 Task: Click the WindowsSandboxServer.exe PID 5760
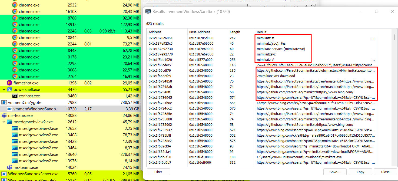(x=71, y=174)
